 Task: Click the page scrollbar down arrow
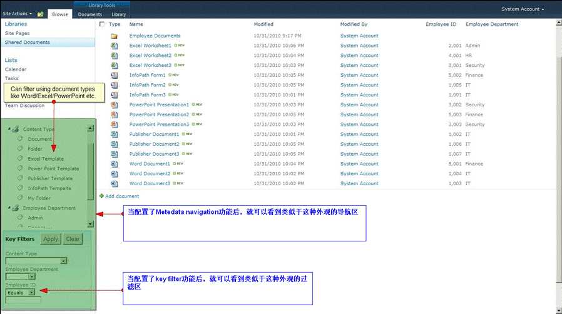[x=559, y=310]
